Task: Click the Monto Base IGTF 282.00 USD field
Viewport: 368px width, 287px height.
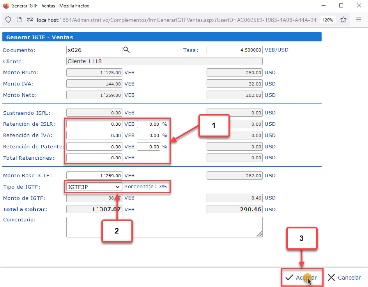Action: click(x=234, y=175)
